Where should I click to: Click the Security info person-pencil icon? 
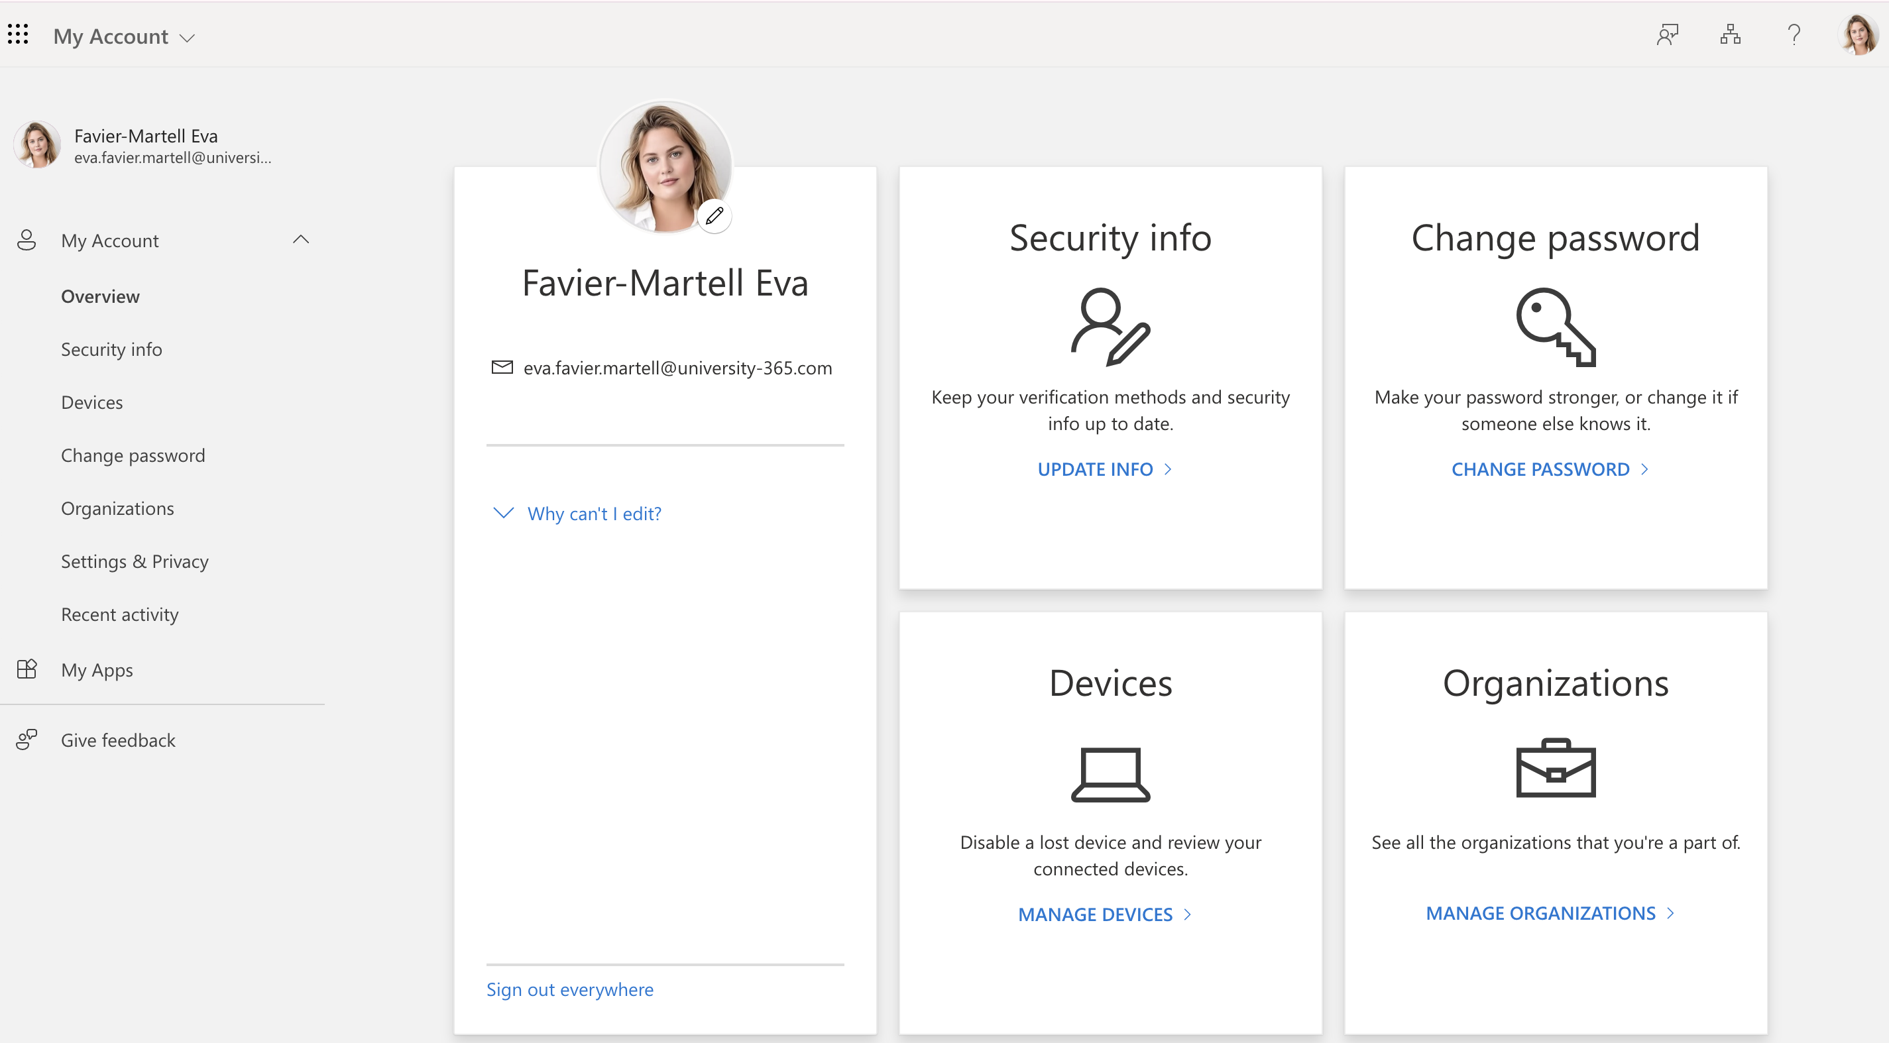[x=1110, y=327]
